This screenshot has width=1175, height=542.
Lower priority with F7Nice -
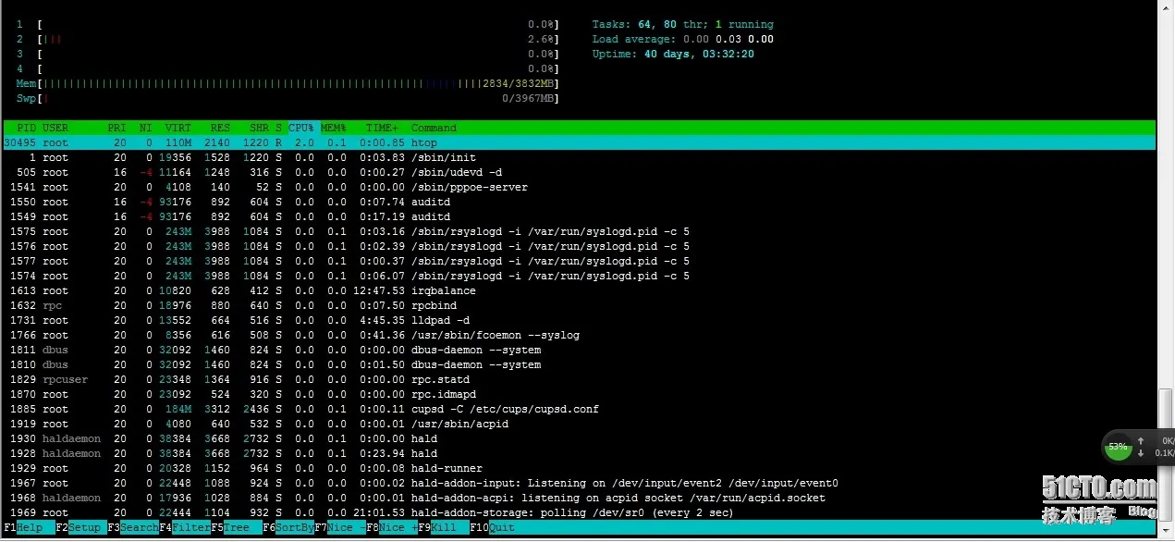point(339,527)
